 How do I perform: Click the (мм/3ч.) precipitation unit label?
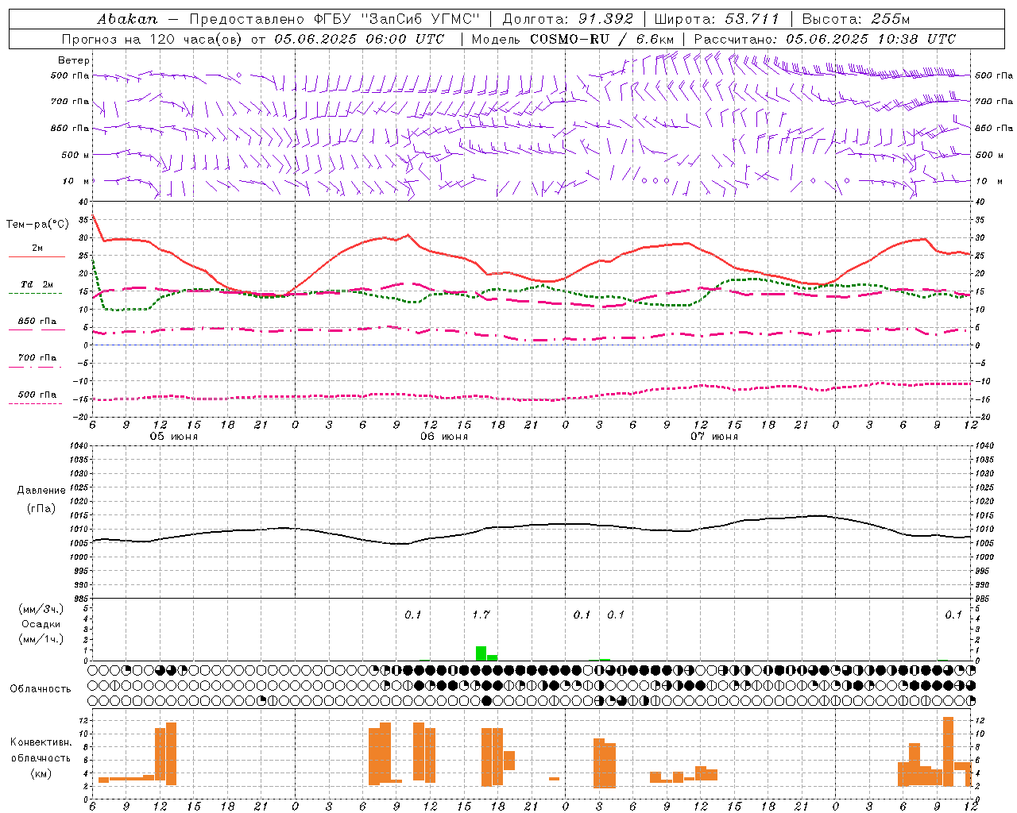(x=41, y=609)
